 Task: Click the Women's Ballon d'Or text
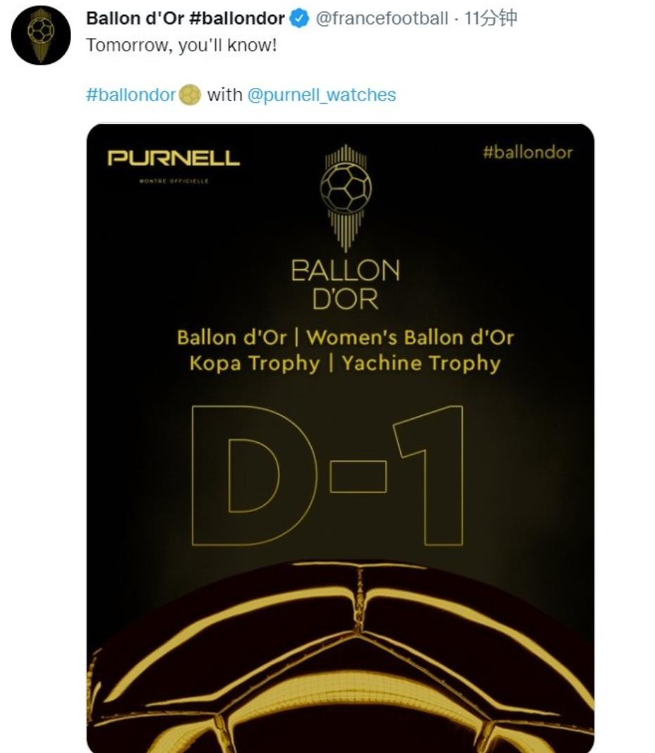click(410, 337)
